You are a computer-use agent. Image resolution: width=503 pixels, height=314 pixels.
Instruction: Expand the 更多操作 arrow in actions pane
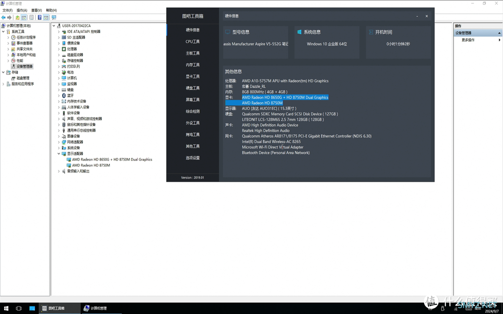(x=499, y=40)
